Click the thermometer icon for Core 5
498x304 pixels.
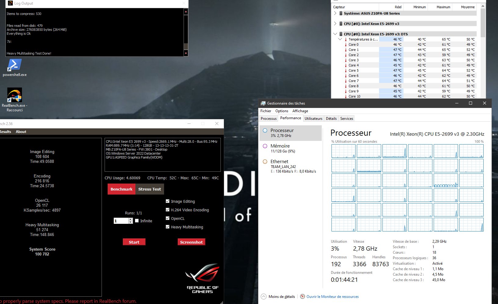pyautogui.click(x=346, y=70)
